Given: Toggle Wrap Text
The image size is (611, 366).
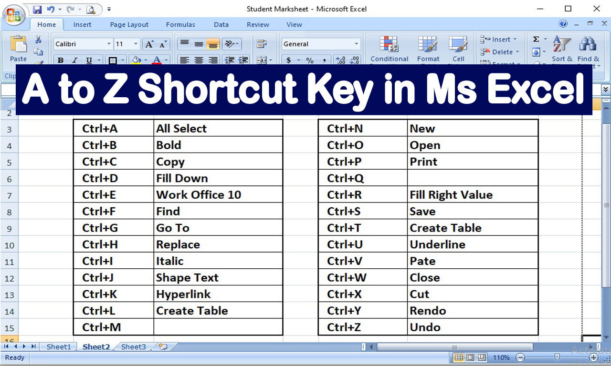Looking at the screenshot, I should coord(262,44).
